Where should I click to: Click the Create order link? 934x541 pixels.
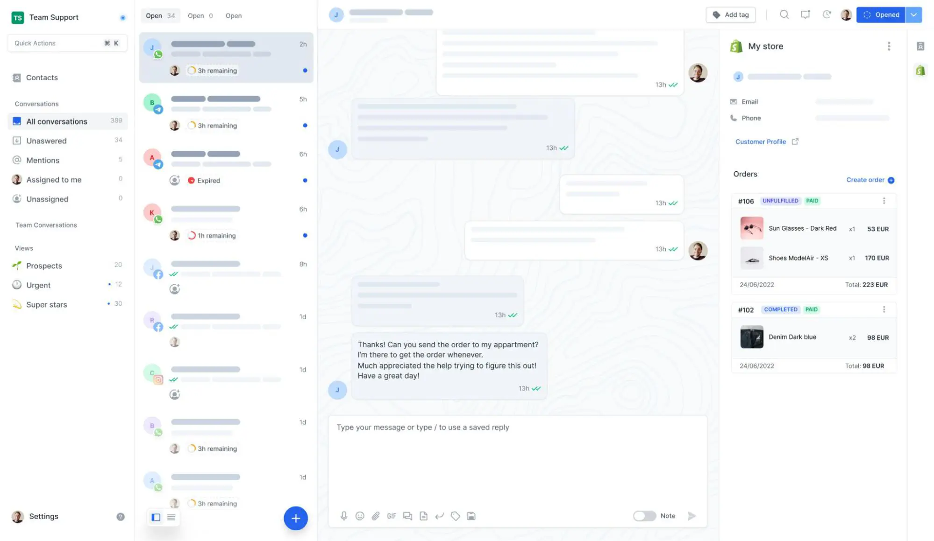click(x=865, y=180)
